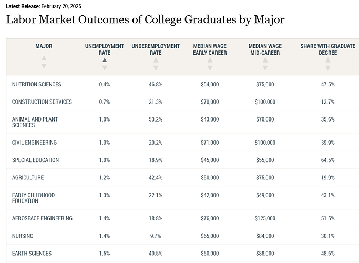Click up arrow under Share with Graduate Degree
359x263 pixels.
point(328,60)
